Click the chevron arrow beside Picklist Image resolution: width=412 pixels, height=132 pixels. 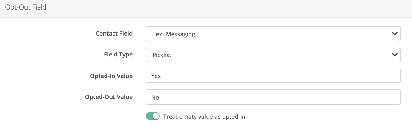(x=395, y=55)
